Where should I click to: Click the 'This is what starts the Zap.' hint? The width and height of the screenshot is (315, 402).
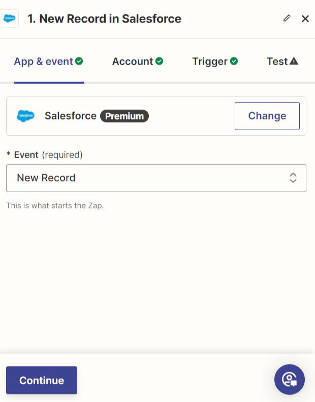click(55, 206)
